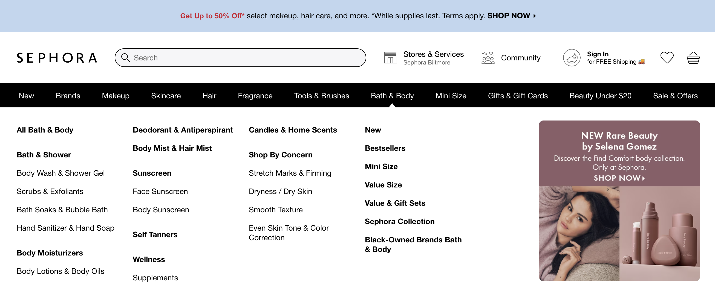The width and height of the screenshot is (715, 285).
Task: Click the search magnifier icon
Action: tap(126, 58)
